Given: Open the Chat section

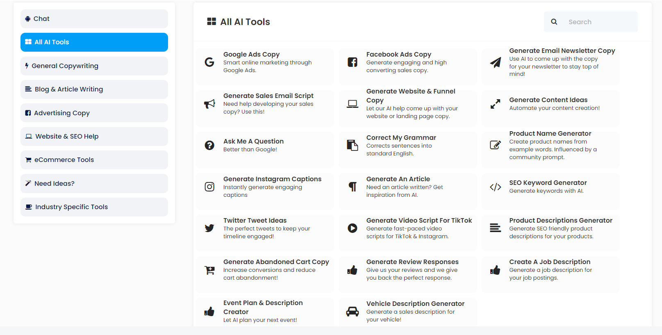Looking at the screenshot, I should tap(94, 18).
